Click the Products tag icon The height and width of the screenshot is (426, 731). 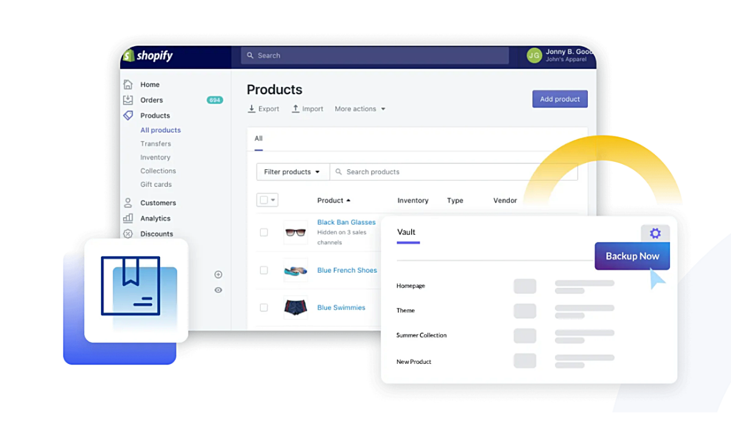(128, 115)
